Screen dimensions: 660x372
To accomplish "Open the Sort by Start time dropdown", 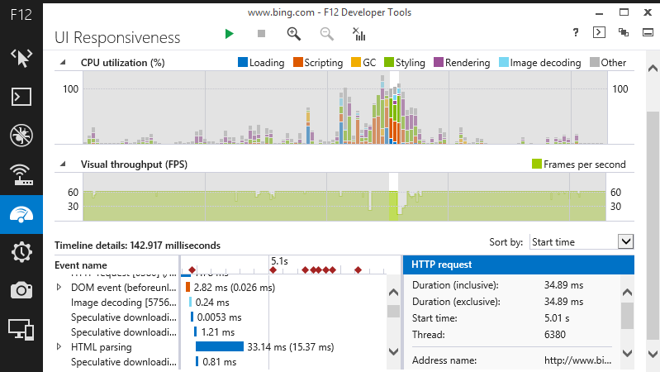I will point(625,242).
